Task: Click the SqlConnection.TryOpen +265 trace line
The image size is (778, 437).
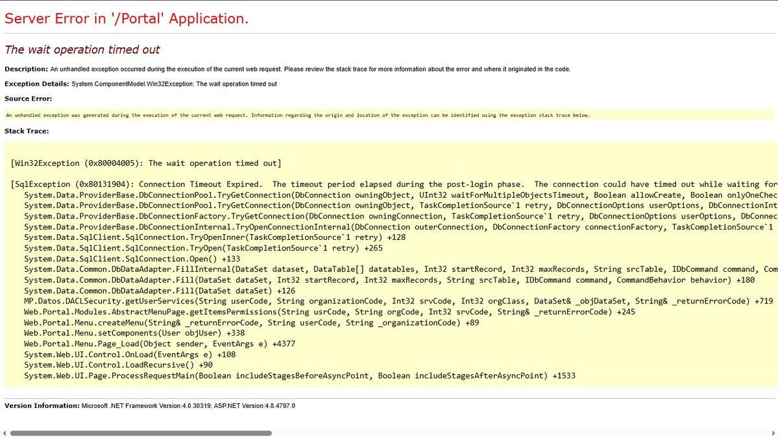Action: tap(204, 248)
